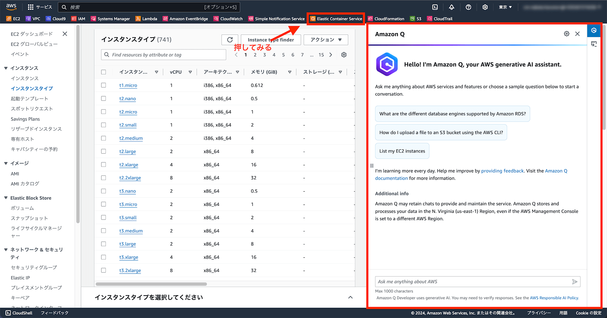Sort by メモリ (GiB) column arrow
The width and height of the screenshot is (607, 318).
[290, 72]
